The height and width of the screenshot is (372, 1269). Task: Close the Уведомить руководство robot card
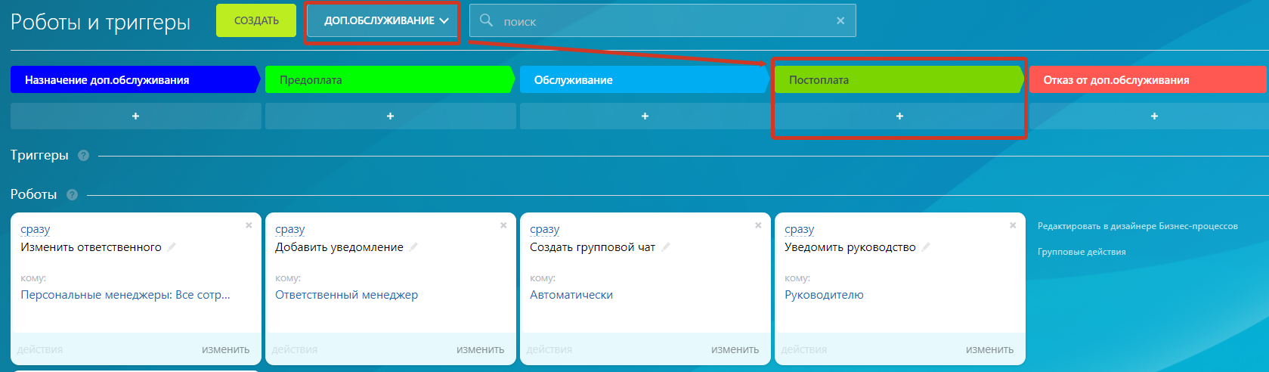(1013, 225)
